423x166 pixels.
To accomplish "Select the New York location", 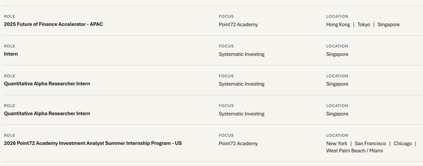I will 337,144.
